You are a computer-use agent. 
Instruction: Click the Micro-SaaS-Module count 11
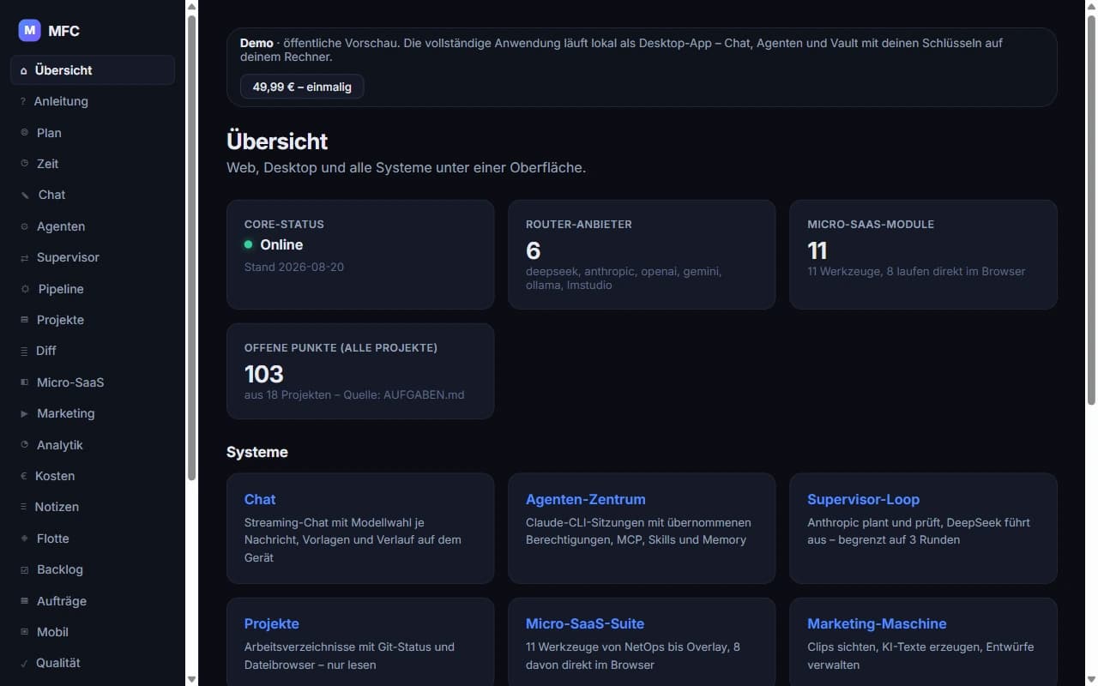click(x=817, y=250)
